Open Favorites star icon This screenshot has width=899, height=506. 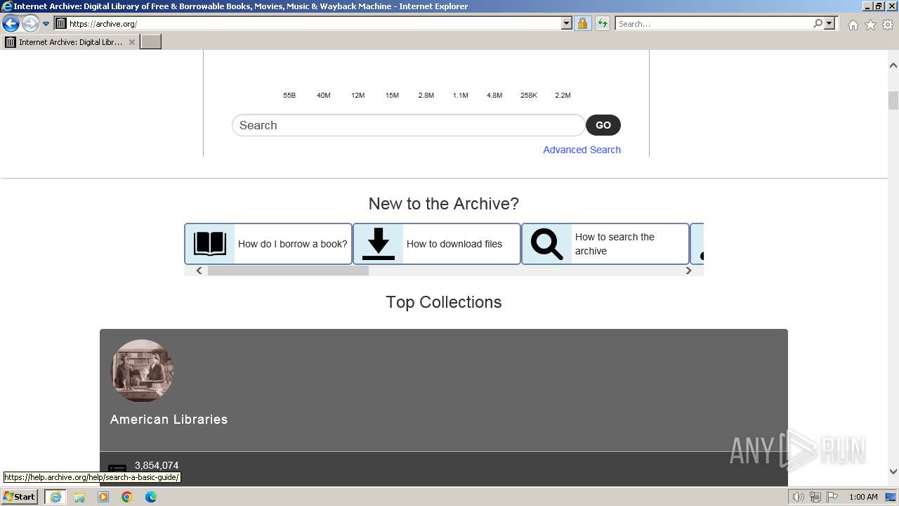(870, 25)
